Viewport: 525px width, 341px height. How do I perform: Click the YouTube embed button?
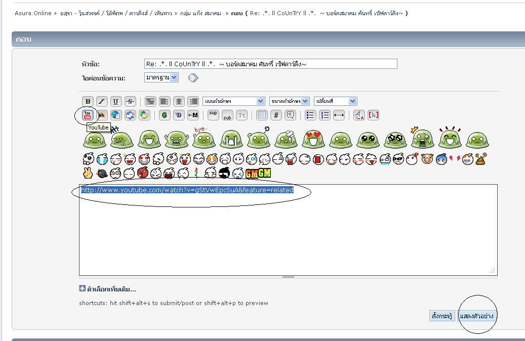[x=88, y=115]
